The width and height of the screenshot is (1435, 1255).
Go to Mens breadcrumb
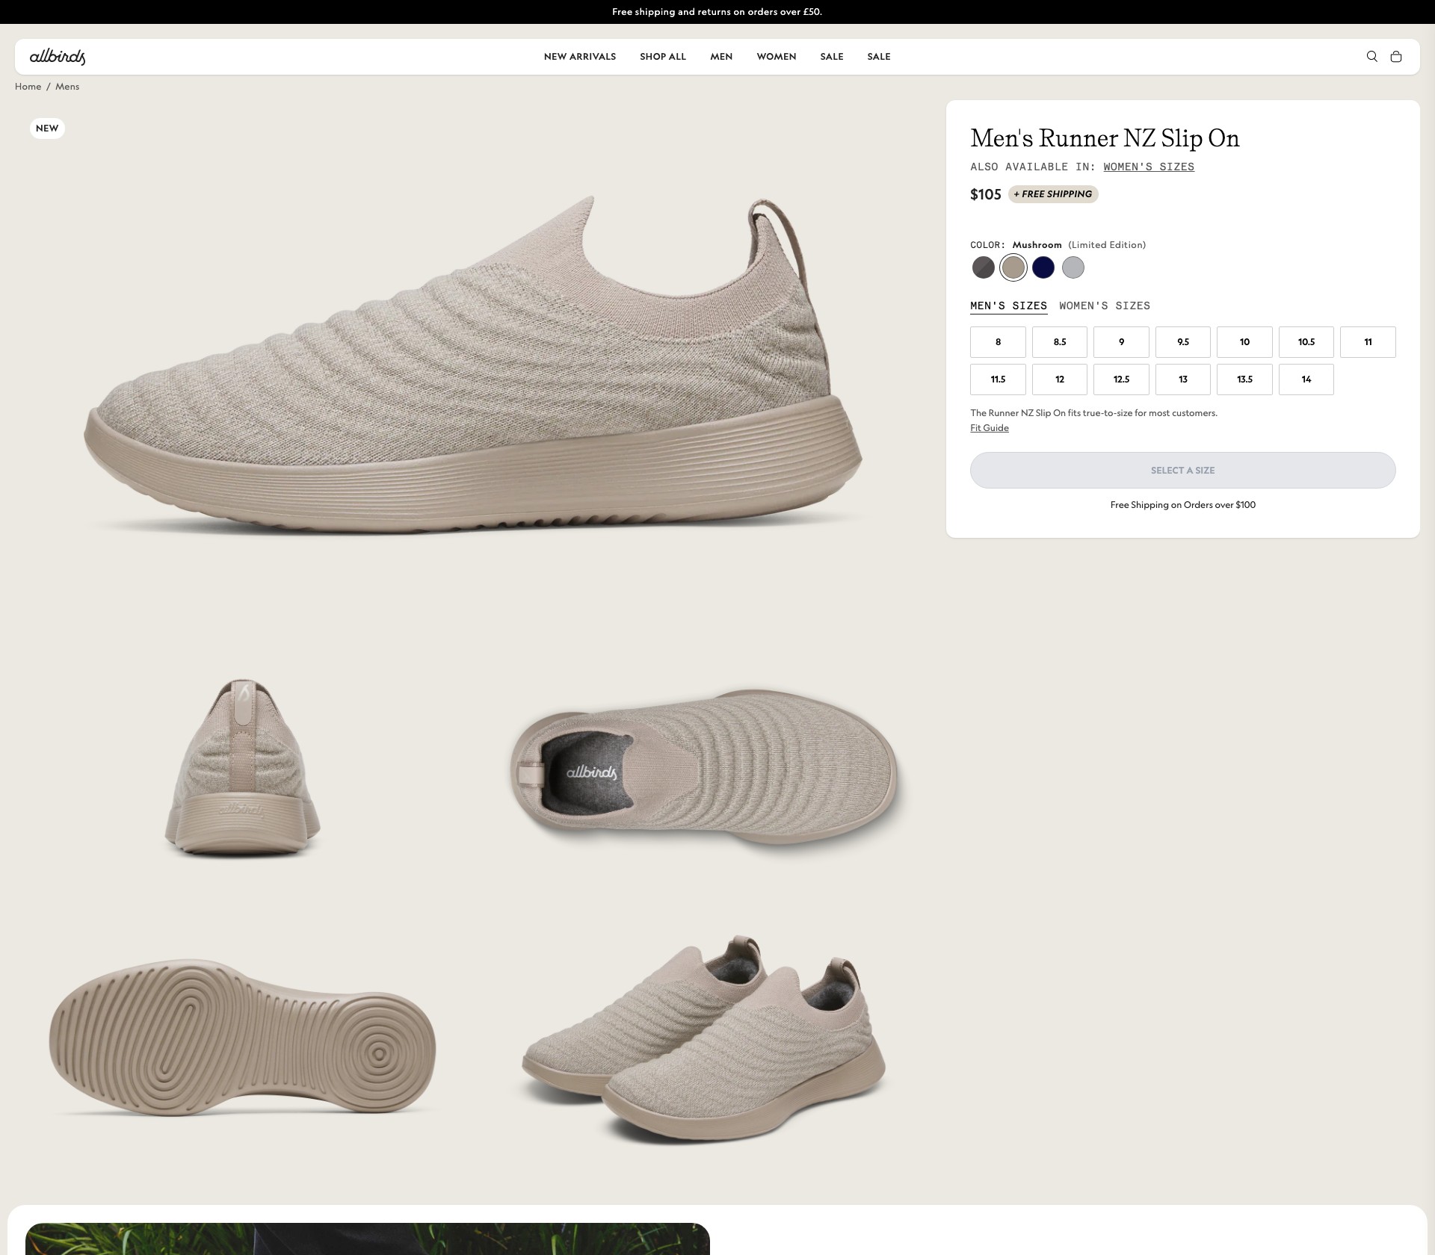[x=67, y=87]
